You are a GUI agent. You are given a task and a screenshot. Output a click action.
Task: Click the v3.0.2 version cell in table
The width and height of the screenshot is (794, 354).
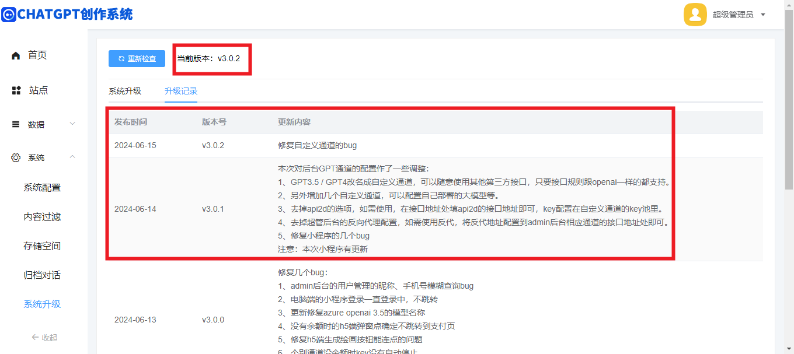pos(213,145)
